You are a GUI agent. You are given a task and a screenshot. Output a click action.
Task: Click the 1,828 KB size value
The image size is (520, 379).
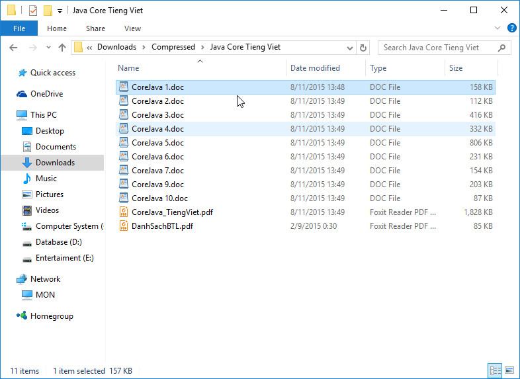click(478, 212)
